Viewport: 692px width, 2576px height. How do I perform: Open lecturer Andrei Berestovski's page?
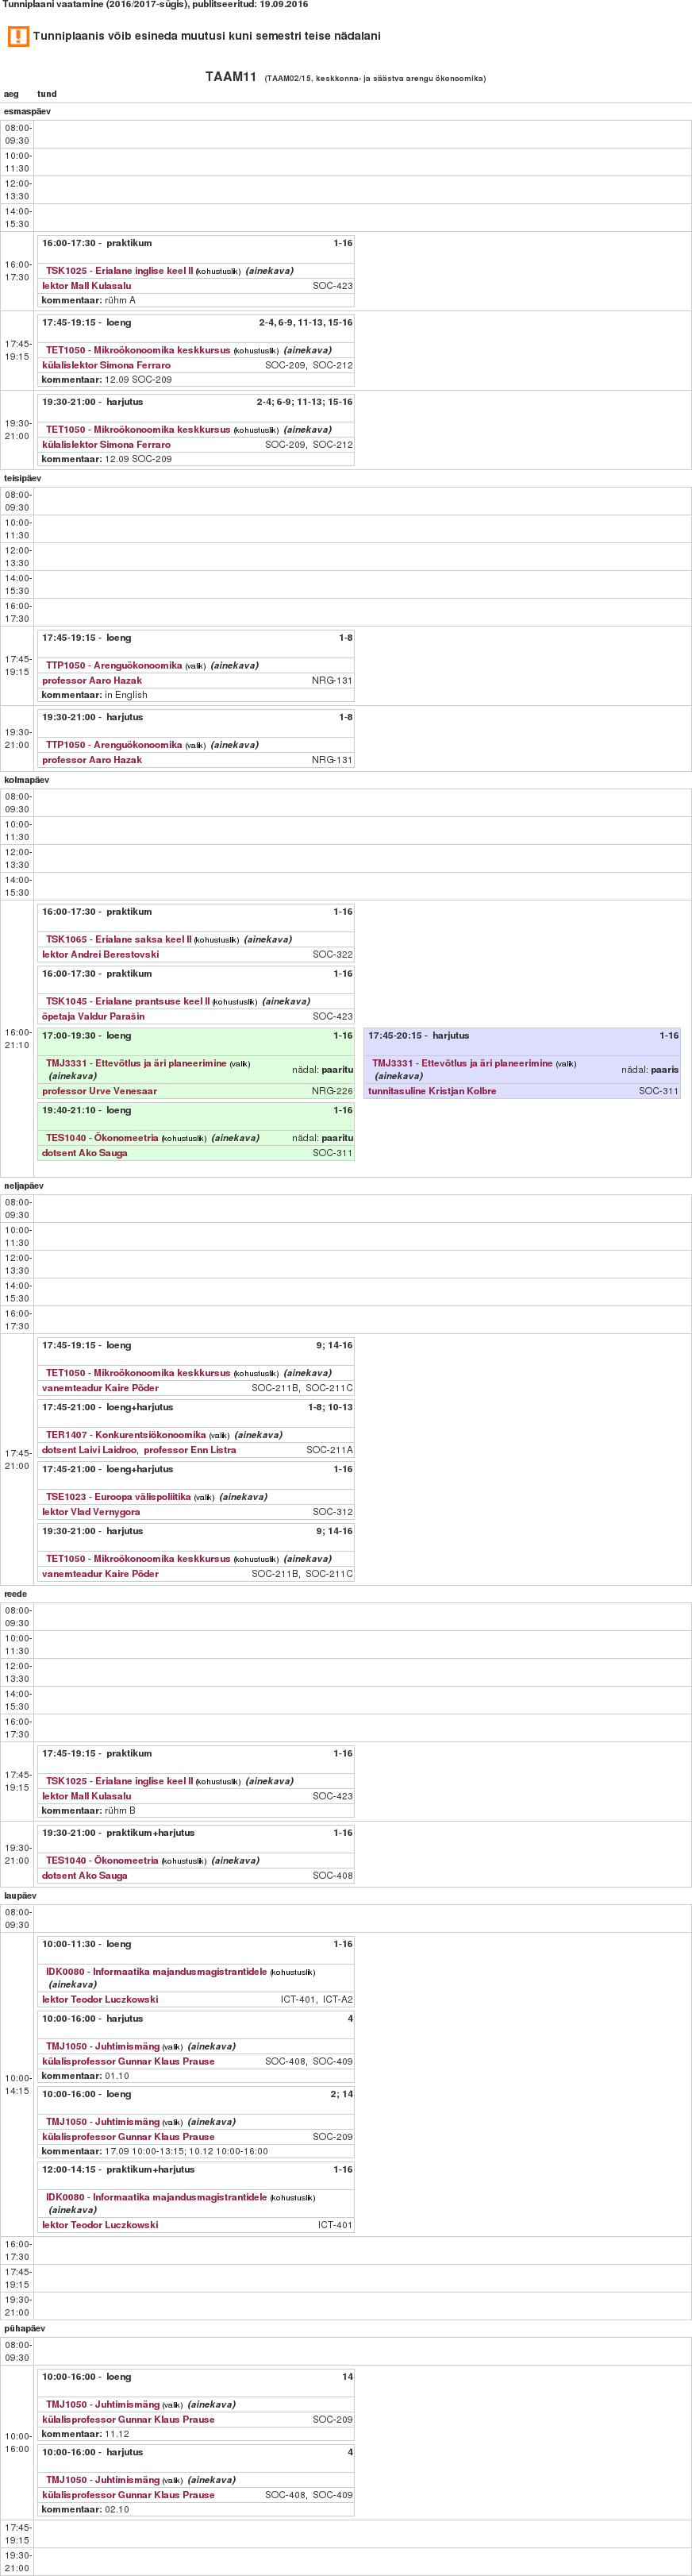coord(100,954)
